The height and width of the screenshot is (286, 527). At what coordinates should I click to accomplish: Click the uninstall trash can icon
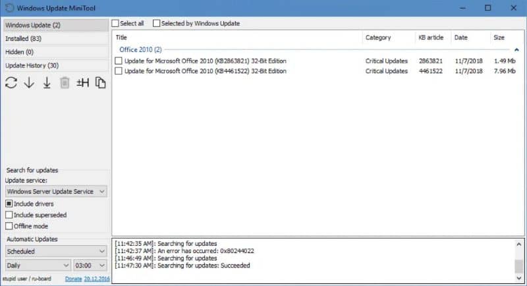(x=65, y=82)
